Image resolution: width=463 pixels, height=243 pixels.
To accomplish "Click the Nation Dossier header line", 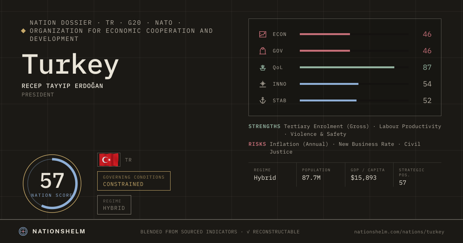I will point(122,31).
